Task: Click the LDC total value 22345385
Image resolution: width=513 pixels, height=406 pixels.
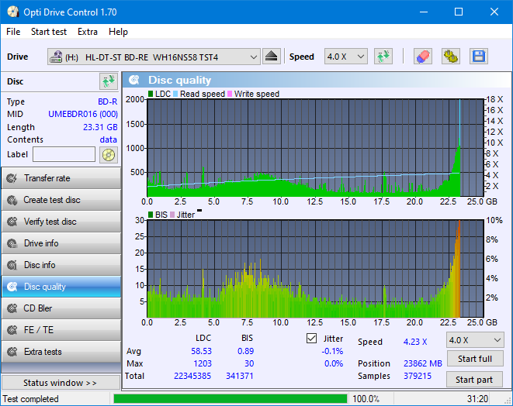Action: tap(192, 376)
